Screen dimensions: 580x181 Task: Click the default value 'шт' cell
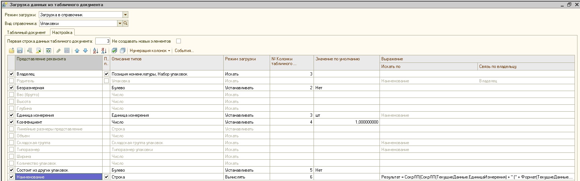click(x=347, y=115)
